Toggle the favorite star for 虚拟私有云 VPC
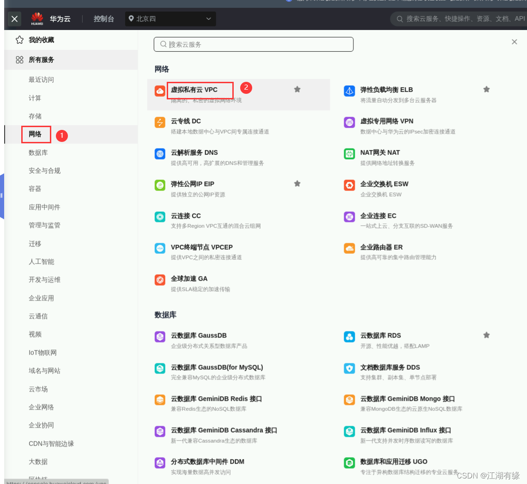527x484 pixels. point(297,89)
